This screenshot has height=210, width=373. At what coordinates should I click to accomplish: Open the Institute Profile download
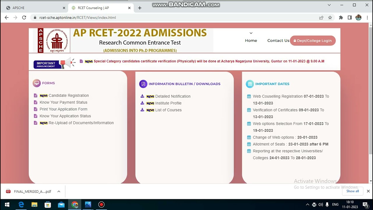point(168,103)
